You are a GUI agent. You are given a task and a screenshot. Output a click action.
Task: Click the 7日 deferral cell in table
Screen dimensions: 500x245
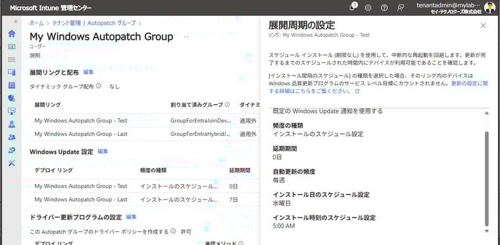[x=234, y=200]
